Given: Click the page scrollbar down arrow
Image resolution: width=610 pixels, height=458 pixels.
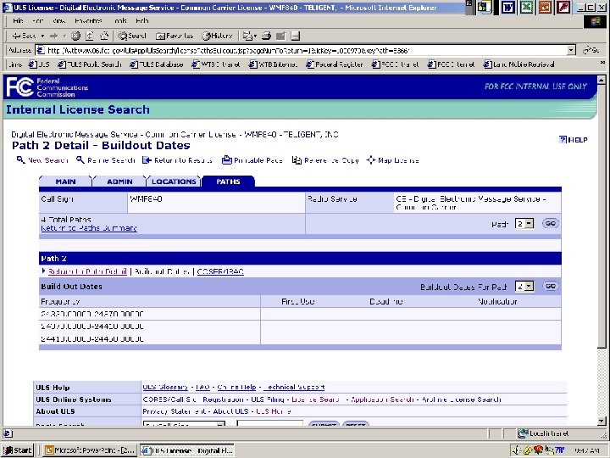Looking at the screenshot, I should click(x=602, y=421).
